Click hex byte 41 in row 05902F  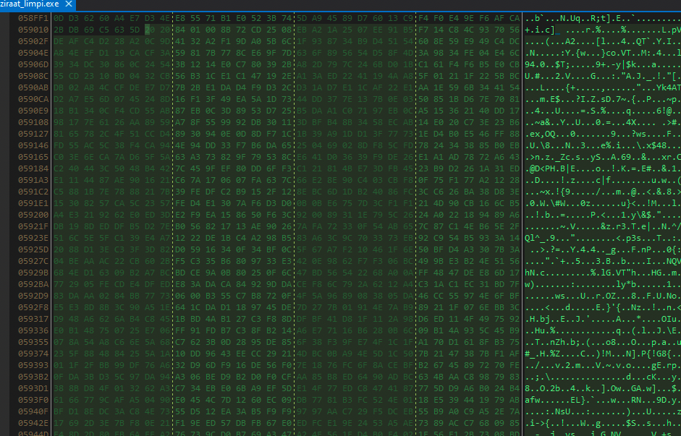[179, 42]
